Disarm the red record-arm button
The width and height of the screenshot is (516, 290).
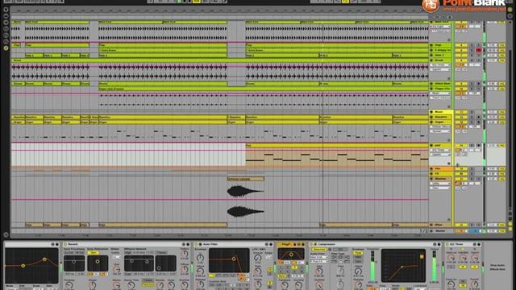478,50
